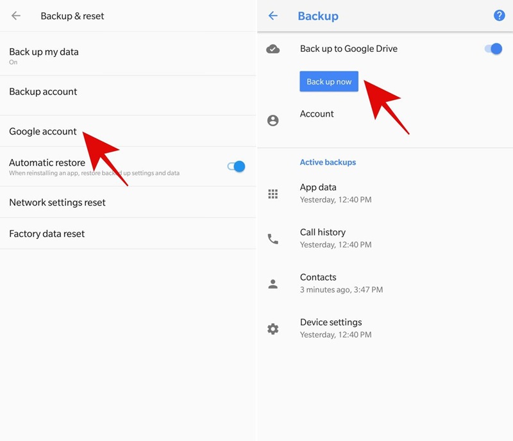
Task: Open Network settings reset
Action: tap(57, 203)
